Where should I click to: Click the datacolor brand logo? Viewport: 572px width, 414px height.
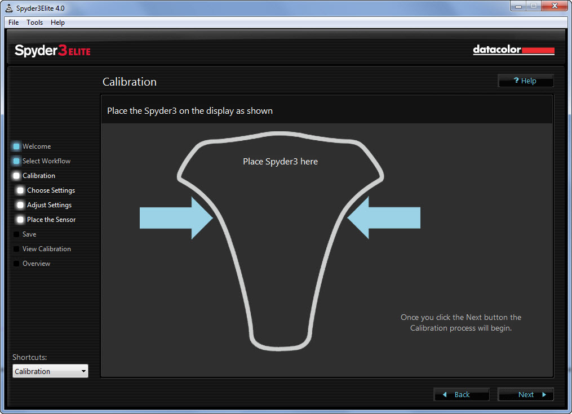coord(513,51)
